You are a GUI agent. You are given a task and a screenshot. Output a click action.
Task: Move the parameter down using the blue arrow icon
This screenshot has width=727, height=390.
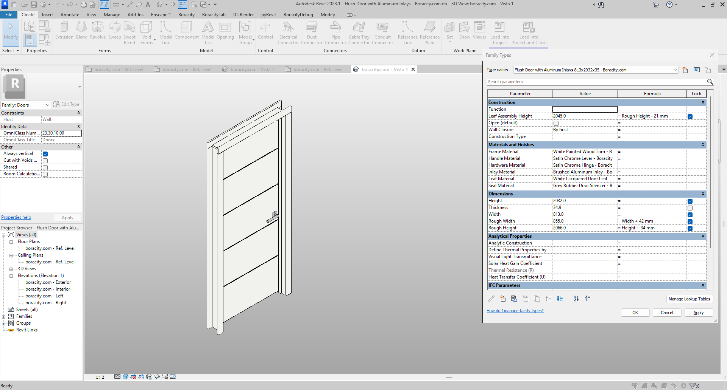(x=560, y=299)
